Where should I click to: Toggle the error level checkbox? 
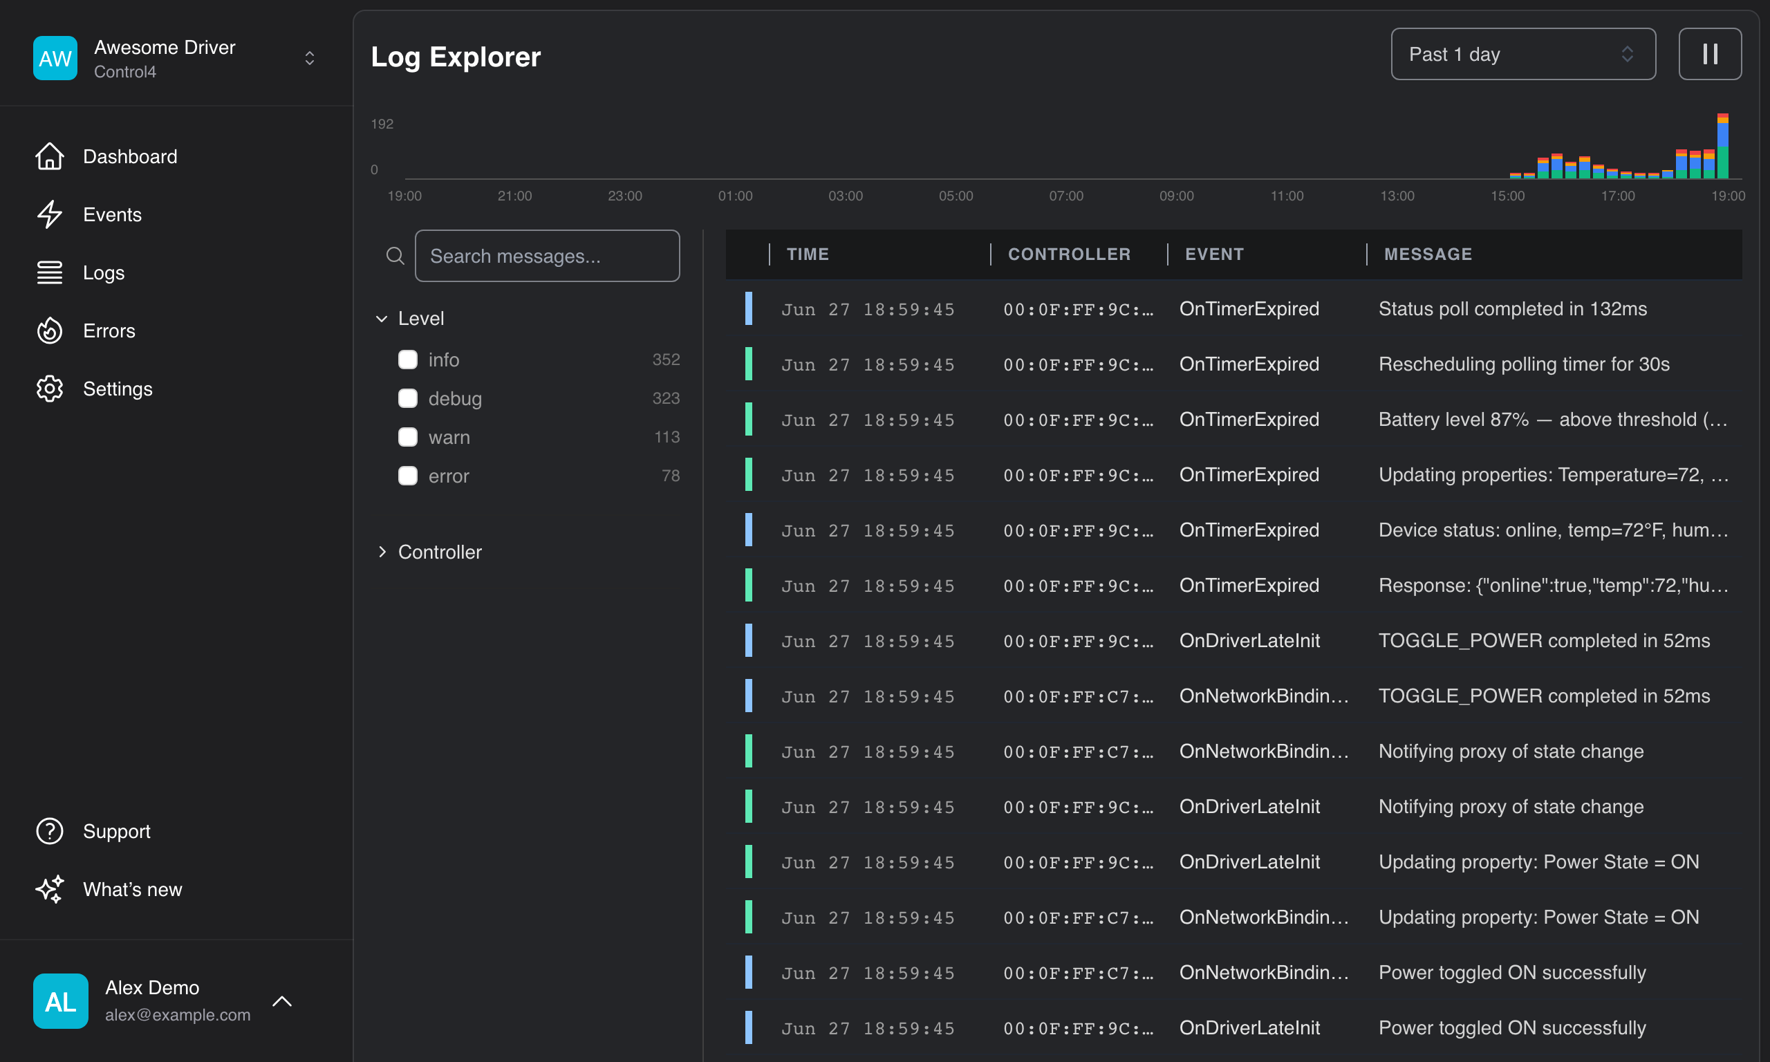point(408,475)
